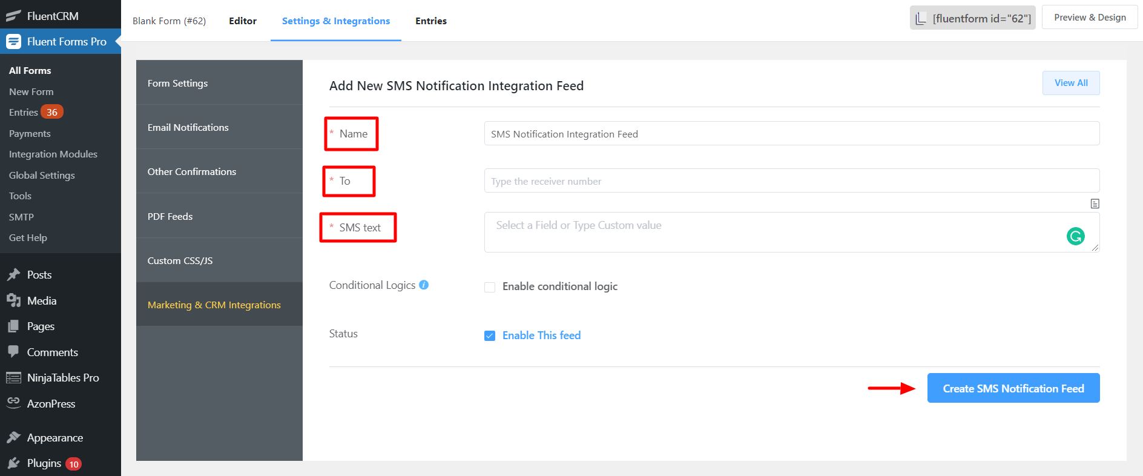This screenshot has height=476, width=1143.
Task: Click the Grammarly icon in SMS text box
Action: click(1076, 236)
